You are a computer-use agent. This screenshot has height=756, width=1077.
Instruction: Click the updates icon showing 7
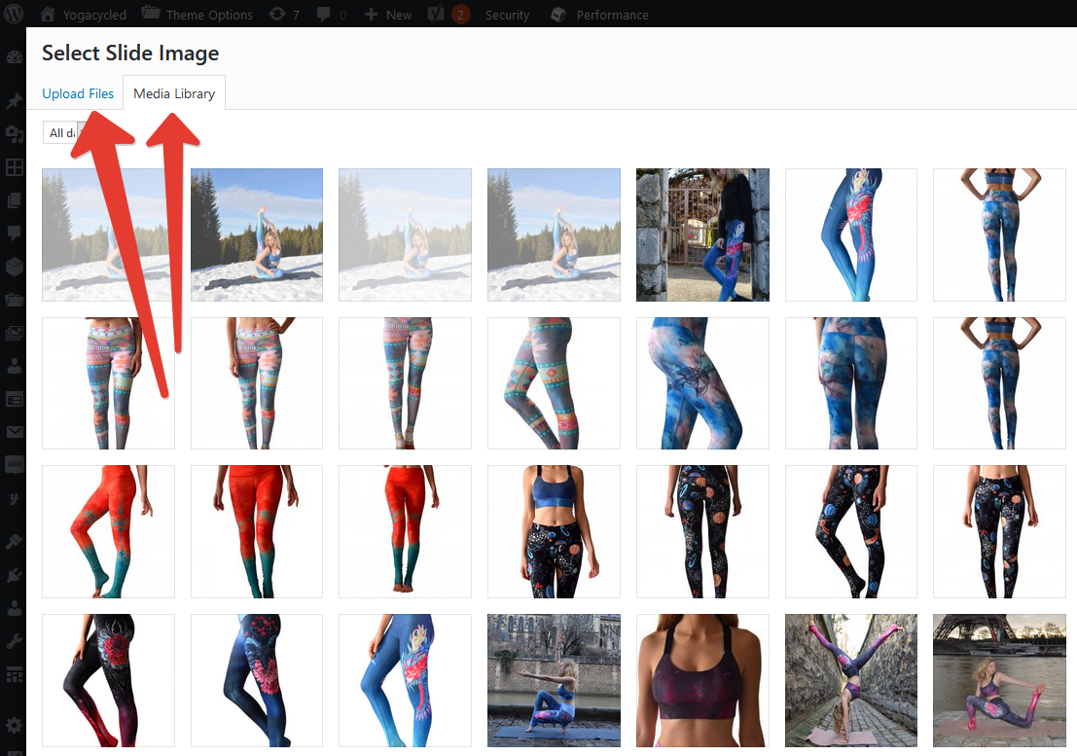click(284, 15)
